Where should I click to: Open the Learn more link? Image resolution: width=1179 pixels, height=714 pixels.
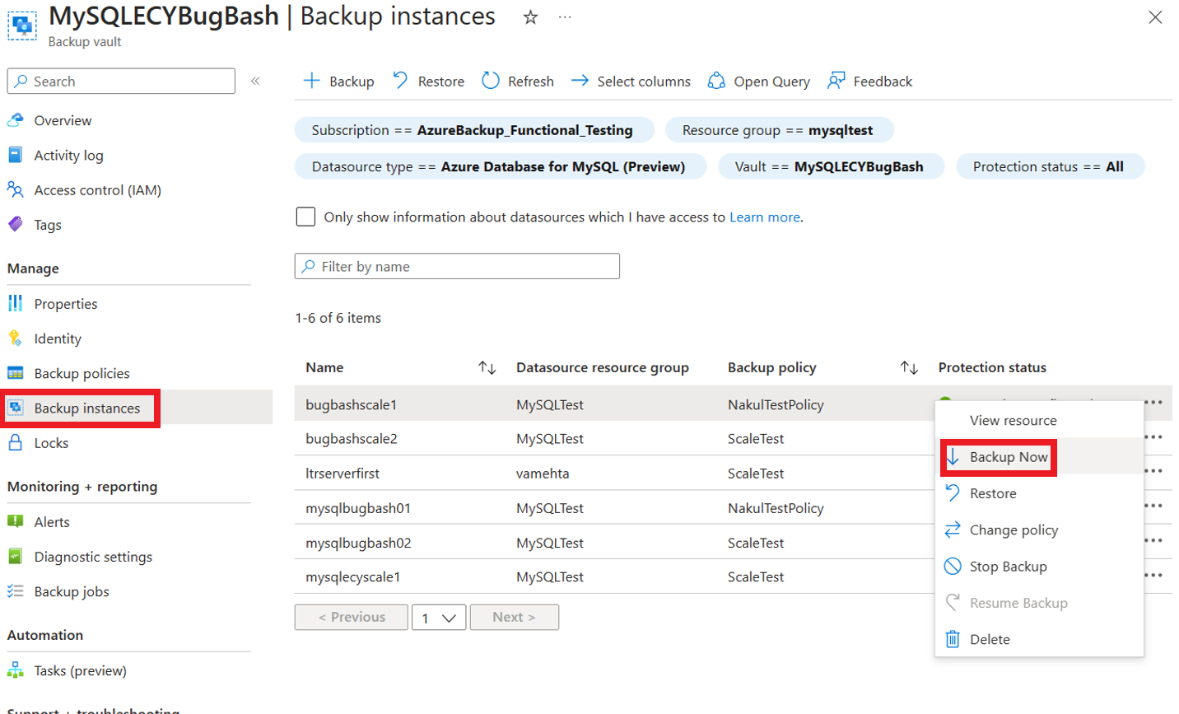click(765, 217)
